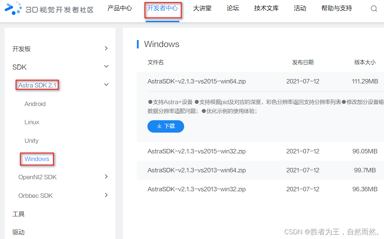Select 开发板 in the sidebar
384x239 pixels.
(21, 49)
